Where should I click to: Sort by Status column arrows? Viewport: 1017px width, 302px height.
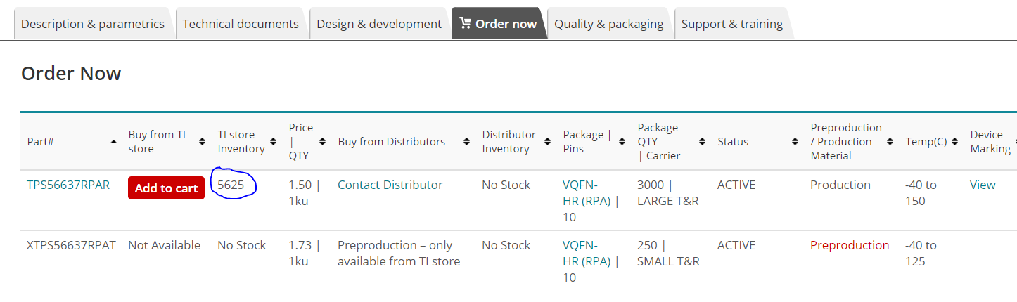pos(795,142)
